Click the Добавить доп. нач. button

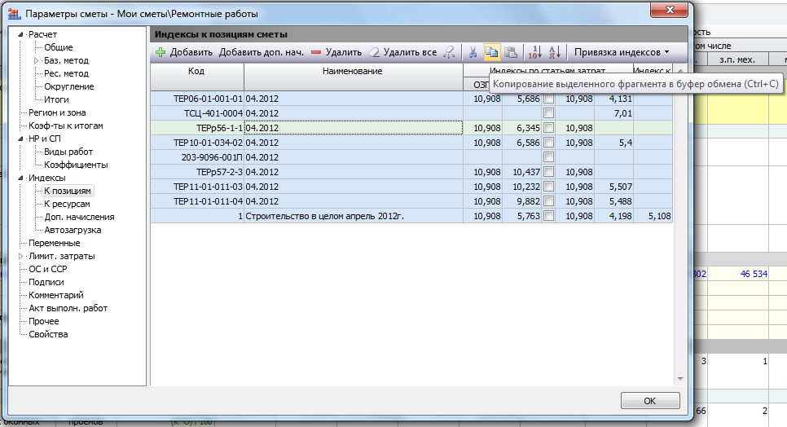261,52
